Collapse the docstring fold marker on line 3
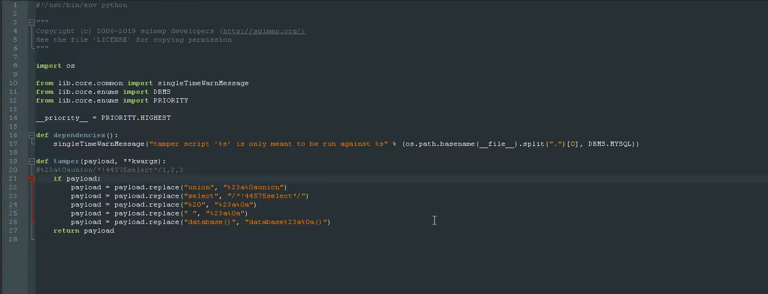Viewport: 768px width, 294px height. (x=32, y=22)
